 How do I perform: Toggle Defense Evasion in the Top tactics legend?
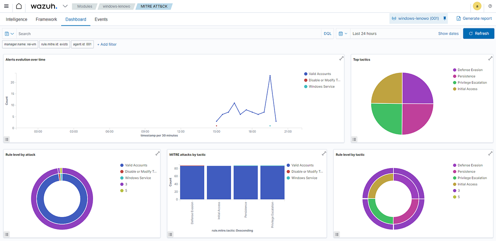coord(470,70)
